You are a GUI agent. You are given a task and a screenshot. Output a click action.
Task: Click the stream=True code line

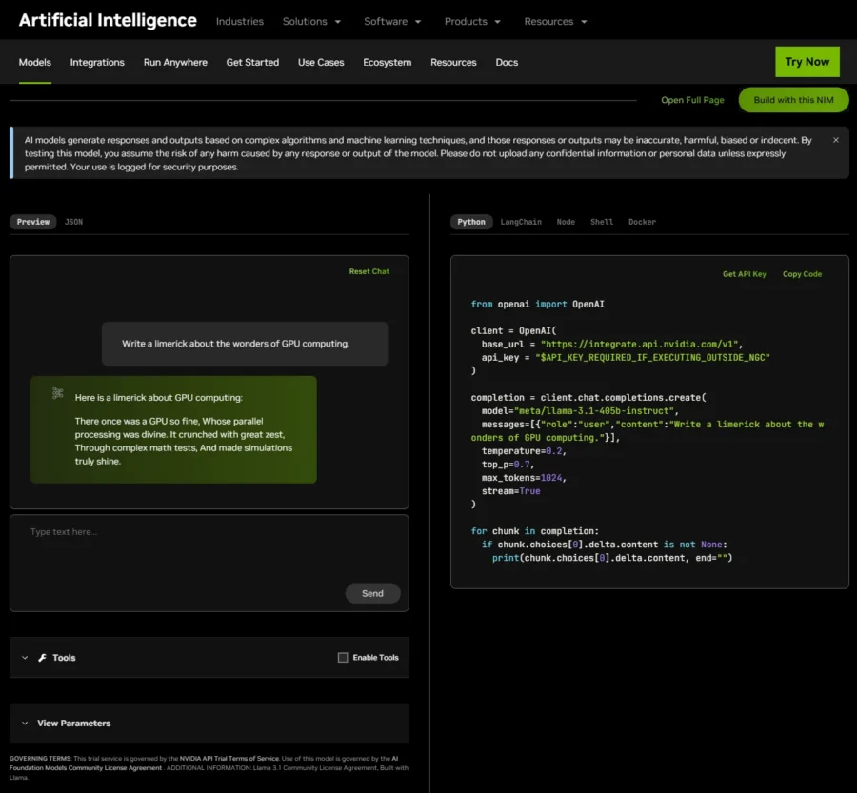510,491
